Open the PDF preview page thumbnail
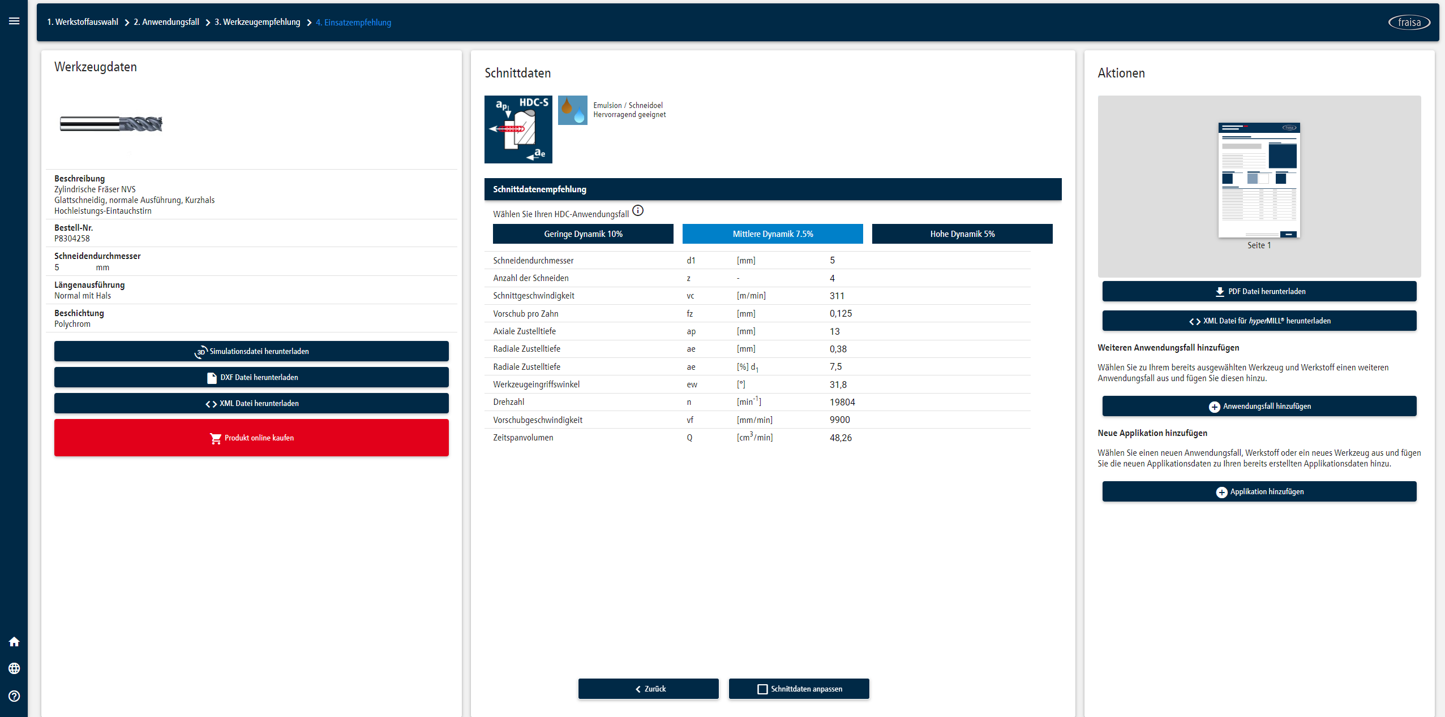The height and width of the screenshot is (717, 1445). [x=1259, y=180]
